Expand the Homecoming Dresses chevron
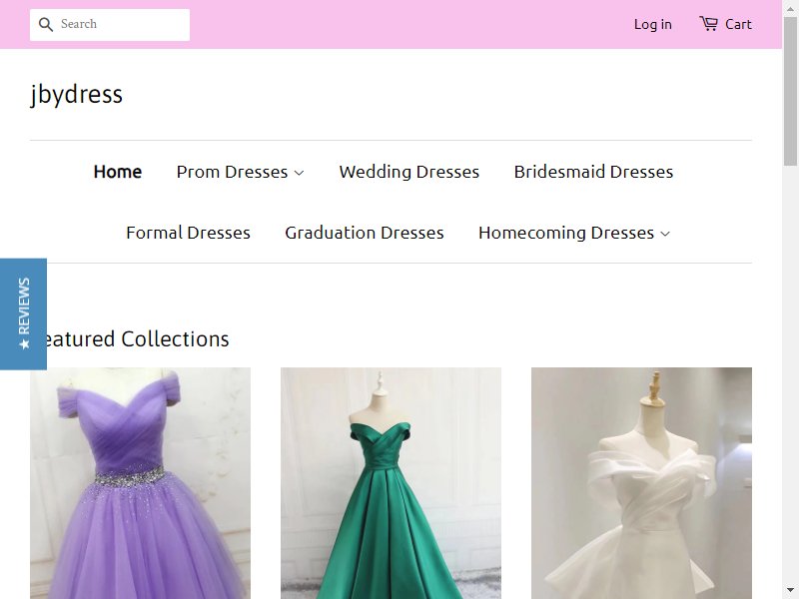The image size is (799, 599). point(665,234)
